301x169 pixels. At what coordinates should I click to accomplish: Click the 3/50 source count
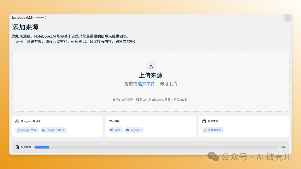click(x=283, y=147)
